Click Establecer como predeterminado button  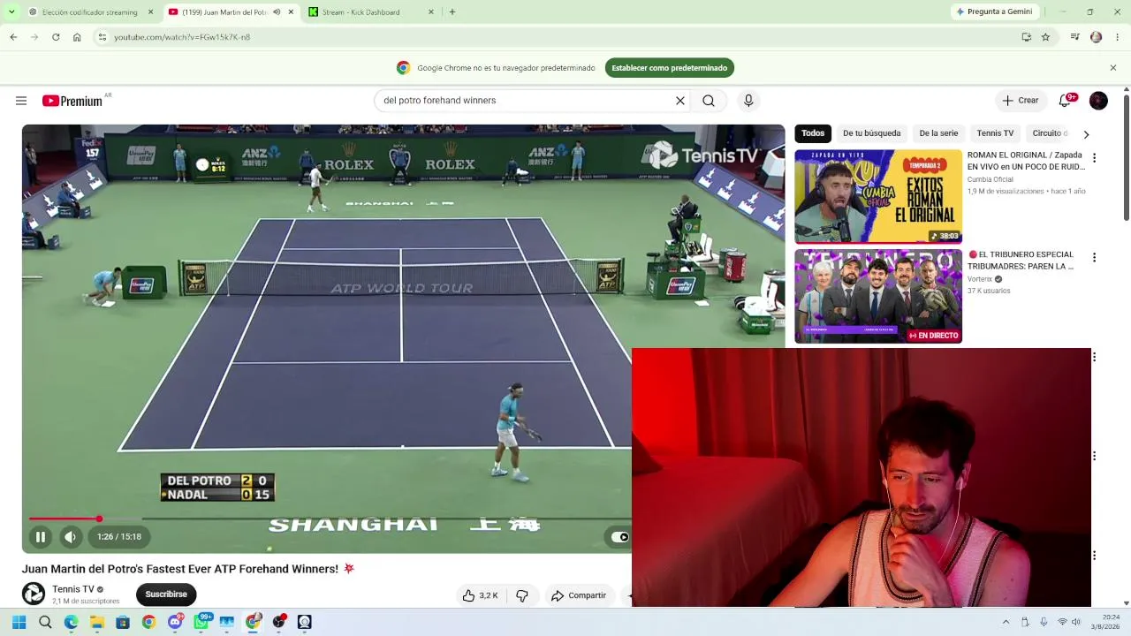[670, 68]
